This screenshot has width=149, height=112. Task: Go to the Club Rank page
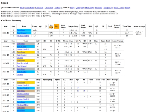(39, 8)
